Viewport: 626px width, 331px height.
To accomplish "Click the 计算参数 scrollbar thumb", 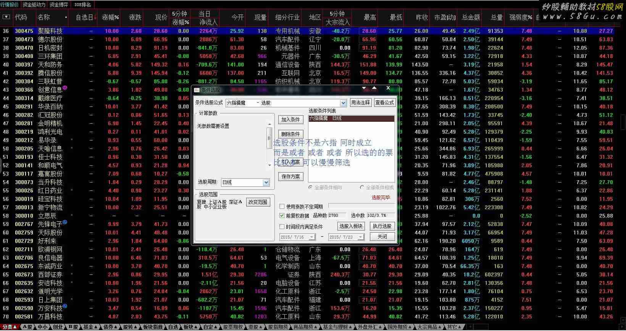I will (269, 138).
